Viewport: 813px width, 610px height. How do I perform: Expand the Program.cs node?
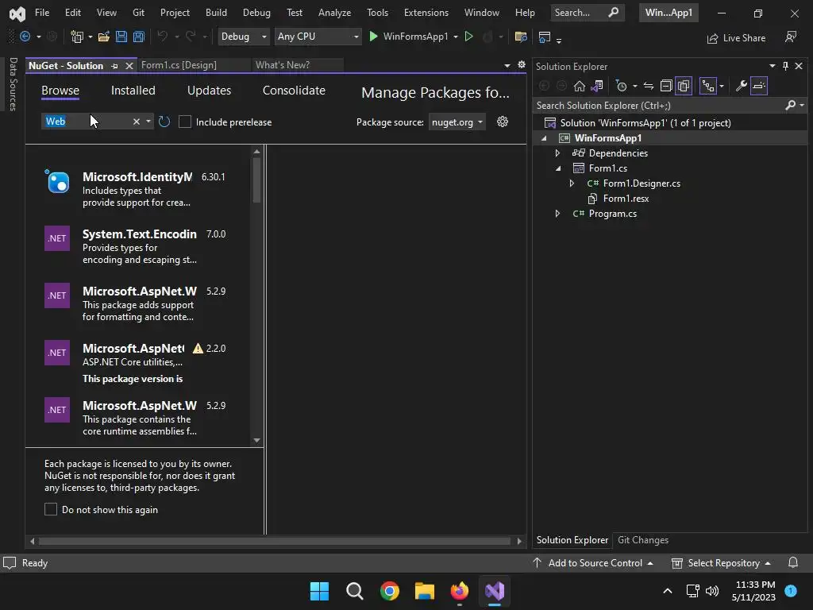(x=557, y=213)
